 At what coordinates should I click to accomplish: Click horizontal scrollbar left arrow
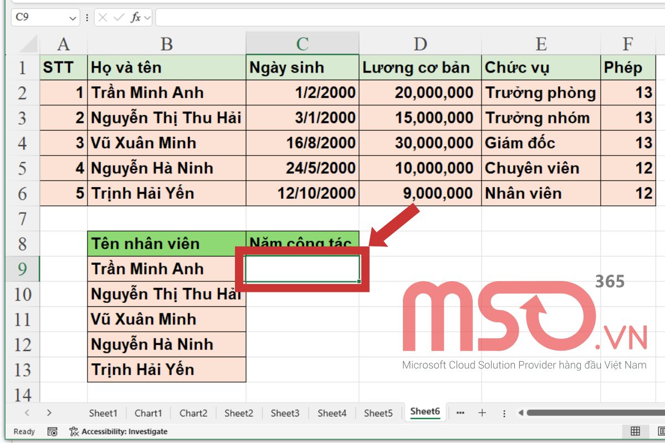[520, 413]
